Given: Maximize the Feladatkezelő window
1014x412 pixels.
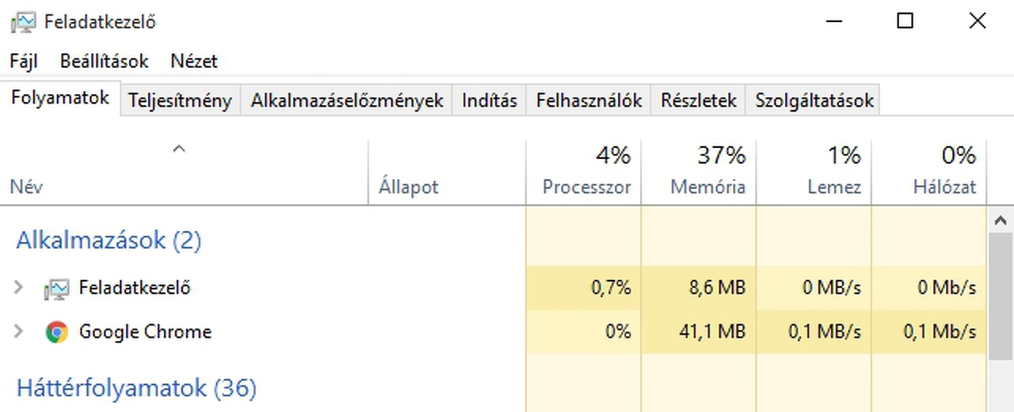Looking at the screenshot, I should (x=905, y=21).
